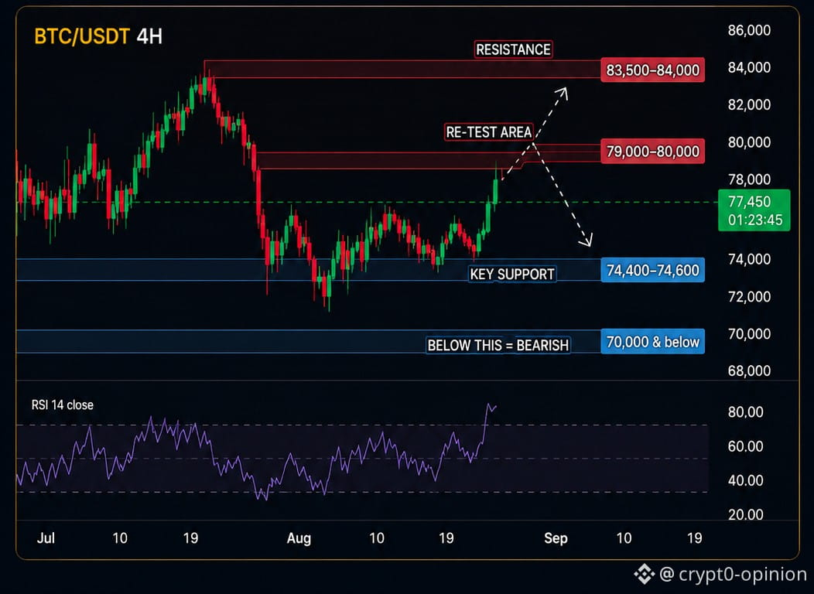Click the BELOW THIS = BEARISH label
This screenshot has width=814, height=594.
pyautogui.click(x=498, y=345)
